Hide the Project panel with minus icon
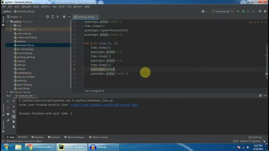This screenshot has width=269, height=151. tap(69, 17)
